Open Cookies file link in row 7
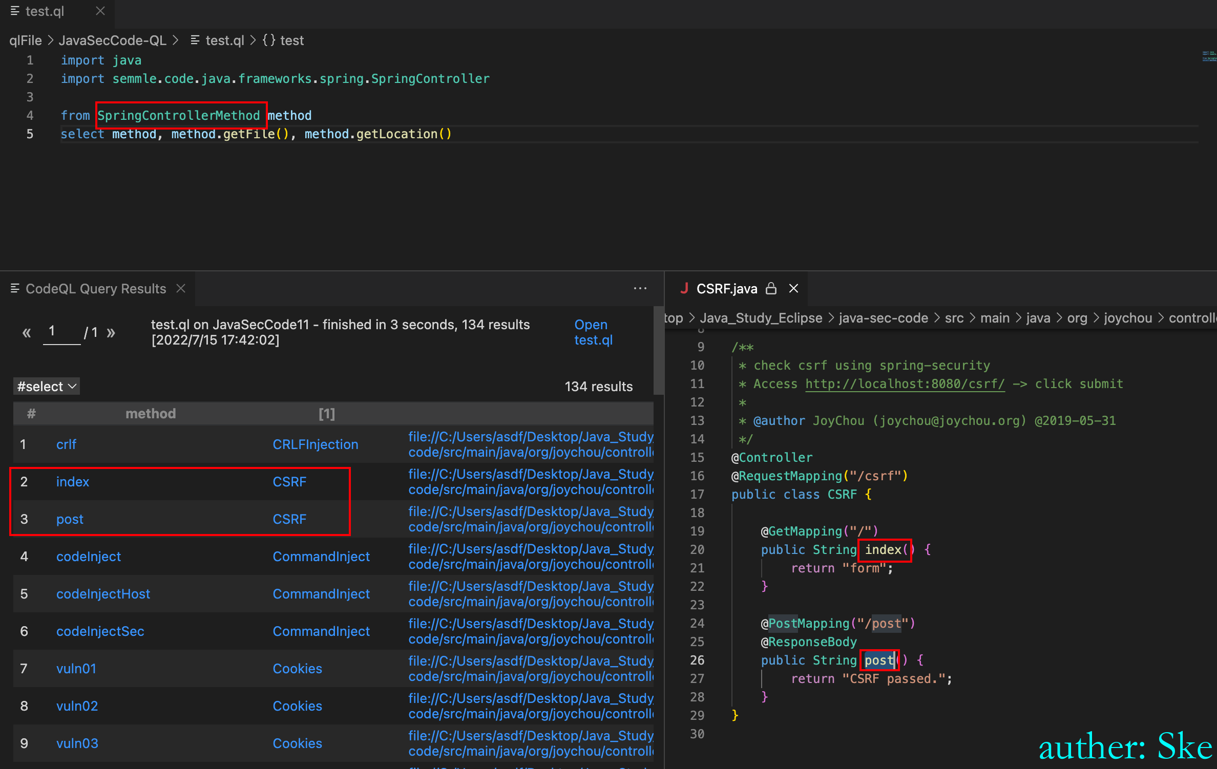1217x769 pixels. 297,669
